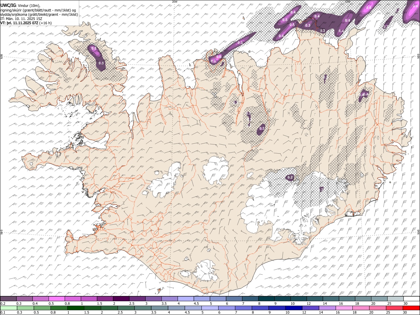Click the '30' label on the green rain scale
This screenshot has width=420, height=315.
pos(406,313)
